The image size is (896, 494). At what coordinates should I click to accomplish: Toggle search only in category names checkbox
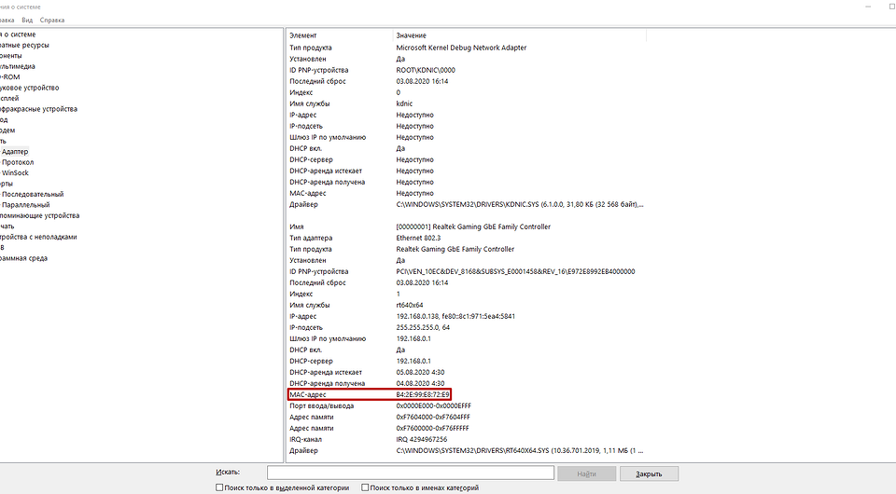click(x=366, y=487)
